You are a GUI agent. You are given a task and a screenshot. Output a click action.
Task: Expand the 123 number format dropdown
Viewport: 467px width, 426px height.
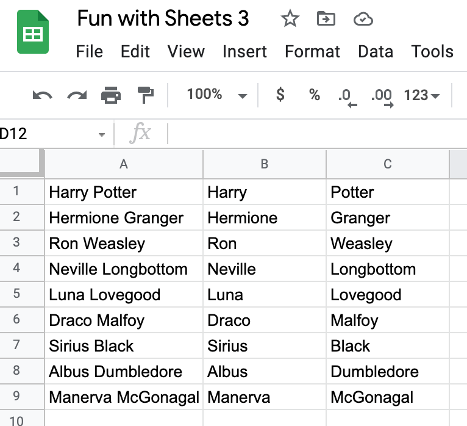421,95
